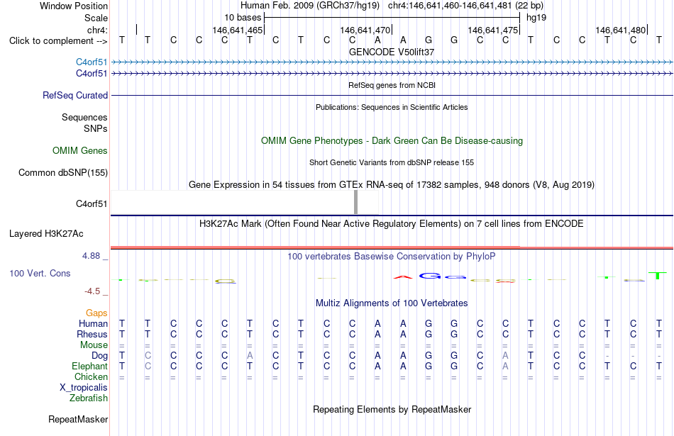Image resolution: width=674 pixels, height=436 pixels.
Task: Click 'Publications: Sequences in Scientific Articles' title
Action: tap(392, 107)
